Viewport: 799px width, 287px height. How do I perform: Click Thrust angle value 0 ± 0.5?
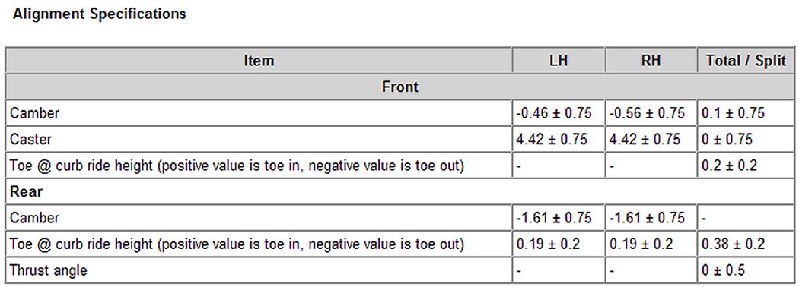[724, 270]
